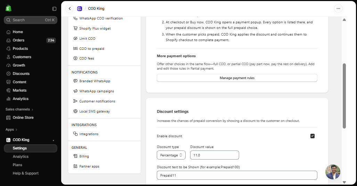357x186 pixels.
Task: Click the 234 orders badge
Action: tap(51, 40)
